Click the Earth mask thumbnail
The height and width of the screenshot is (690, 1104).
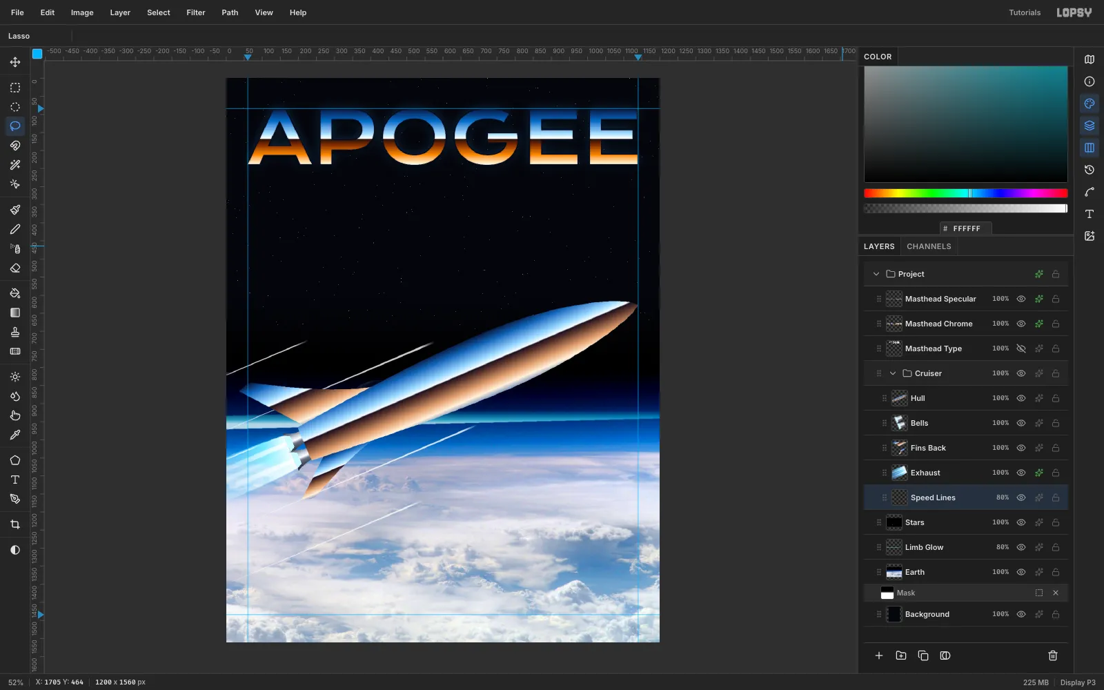click(887, 593)
